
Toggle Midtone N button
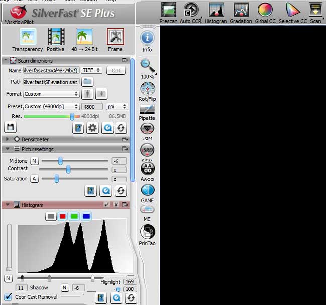35,161
